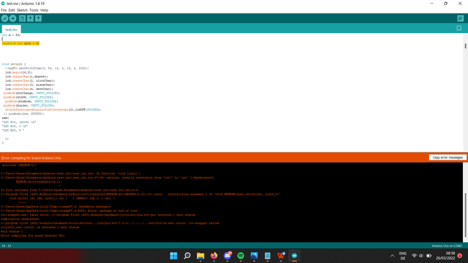
Task: Click the Copy error messages button
Action: pyautogui.click(x=448, y=158)
